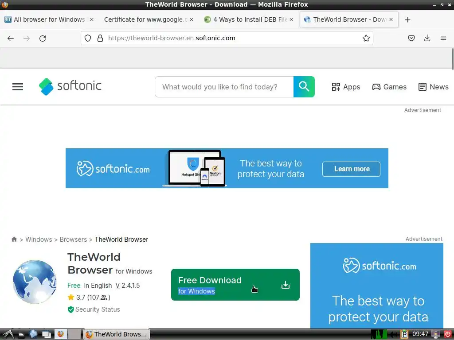Close the Certificate for www.google tab

(192, 19)
